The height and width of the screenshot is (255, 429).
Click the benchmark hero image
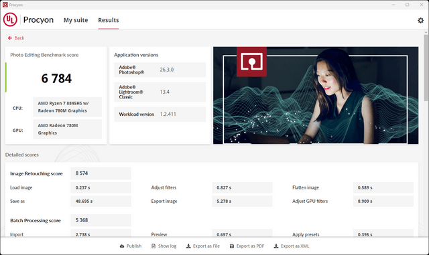(316, 96)
